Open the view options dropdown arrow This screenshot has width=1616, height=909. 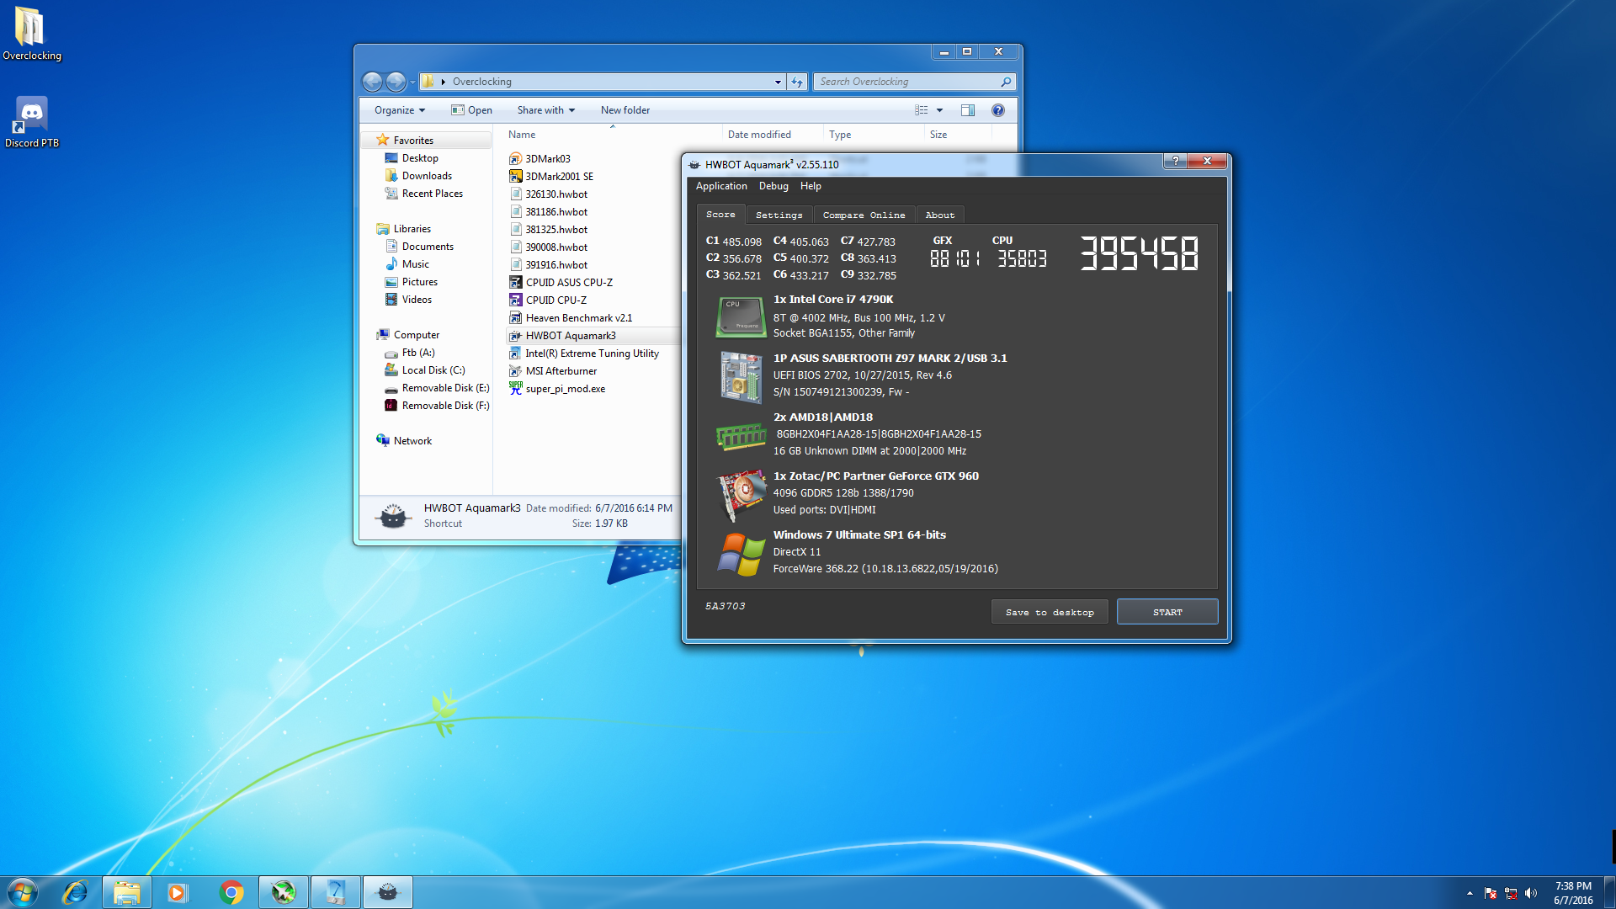(940, 110)
